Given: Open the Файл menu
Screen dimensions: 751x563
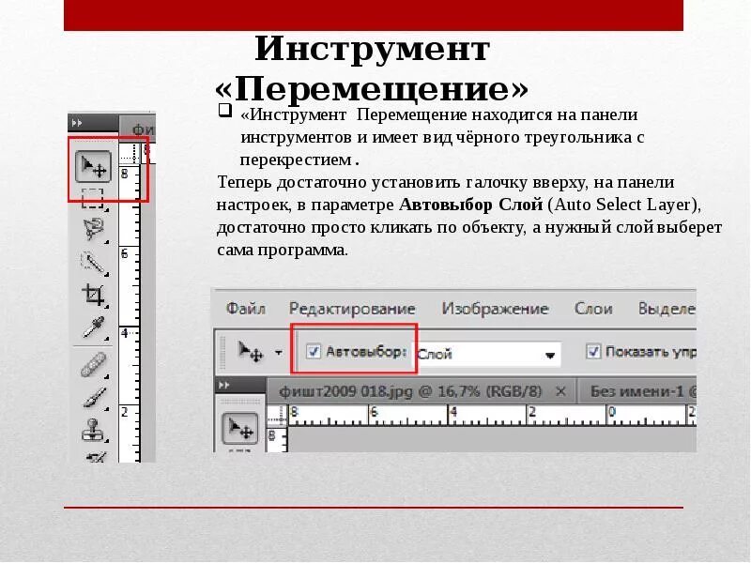Looking at the screenshot, I should 246,309.
